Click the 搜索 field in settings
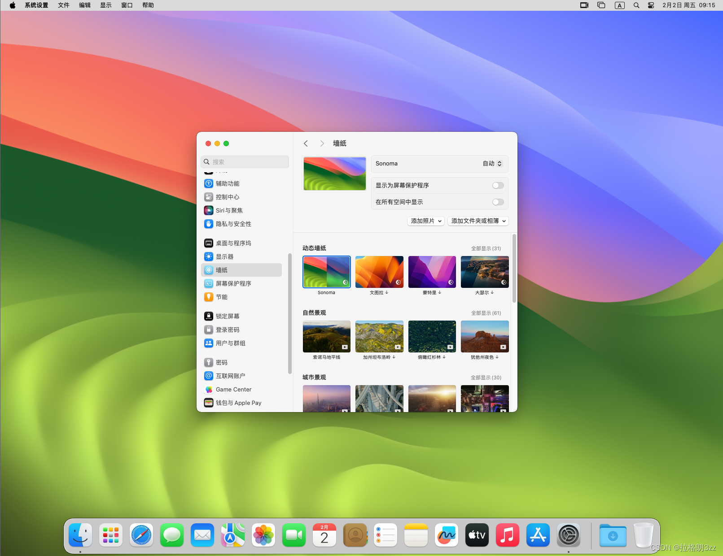 click(245, 162)
